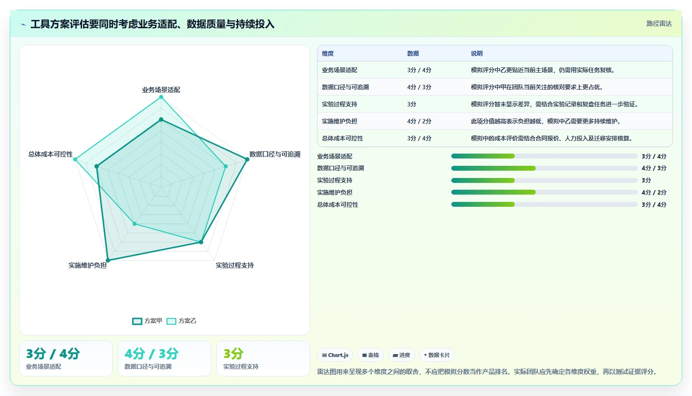Click the radar axis label 总体成本可控性
The width and height of the screenshot is (692, 396).
tap(51, 154)
